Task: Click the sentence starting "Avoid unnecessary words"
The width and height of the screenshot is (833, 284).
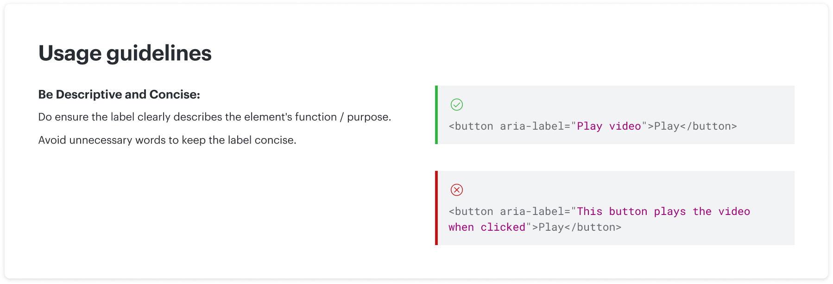Action: [167, 140]
